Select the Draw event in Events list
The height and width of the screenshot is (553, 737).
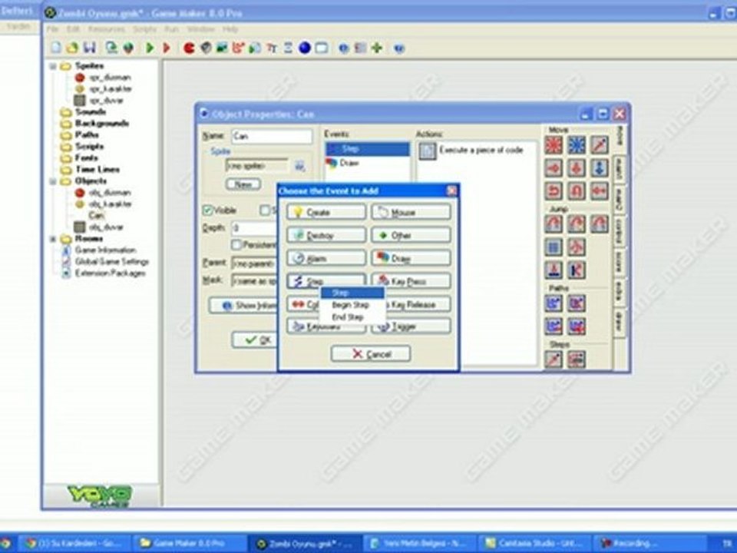367,163
